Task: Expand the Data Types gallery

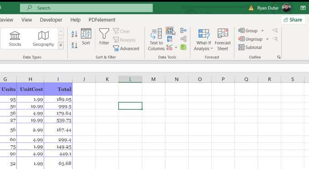Action: (x=61, y=45)
